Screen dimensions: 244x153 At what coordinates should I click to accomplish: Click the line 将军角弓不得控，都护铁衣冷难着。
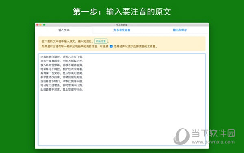pos(62,69)
